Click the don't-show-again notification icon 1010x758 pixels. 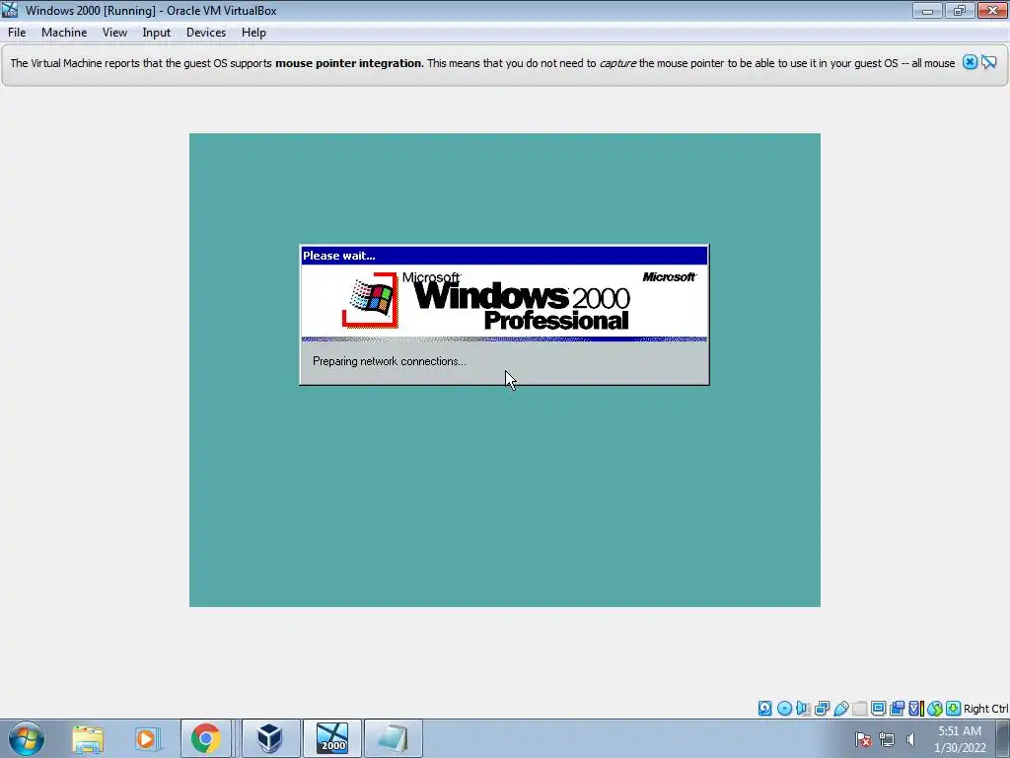[989, 62]
